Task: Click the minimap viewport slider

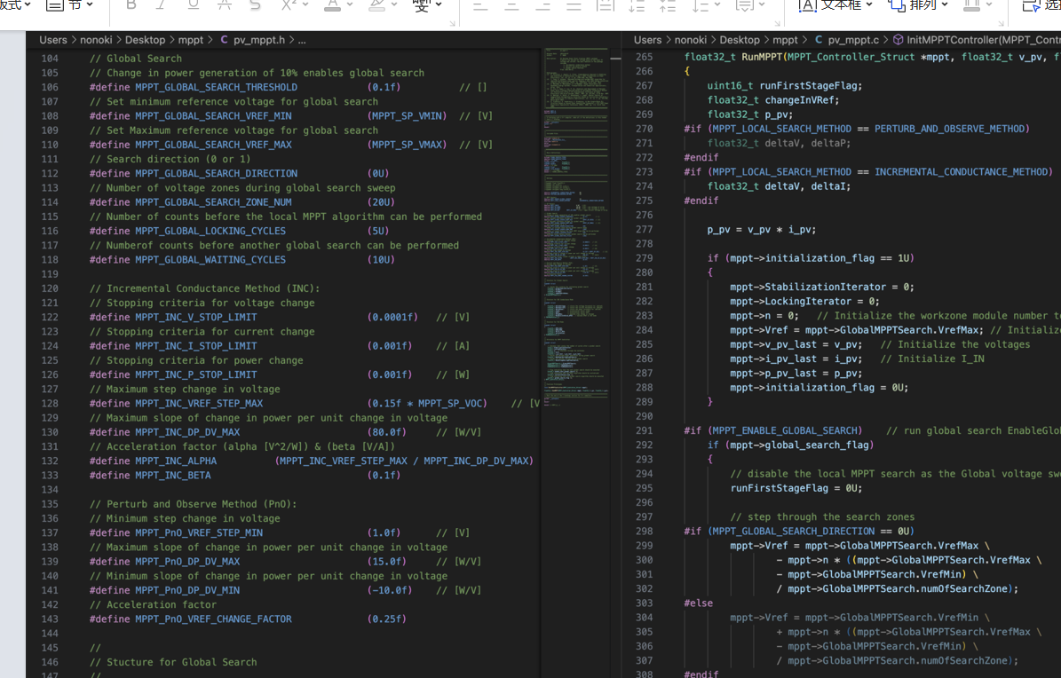Action: 615,59
